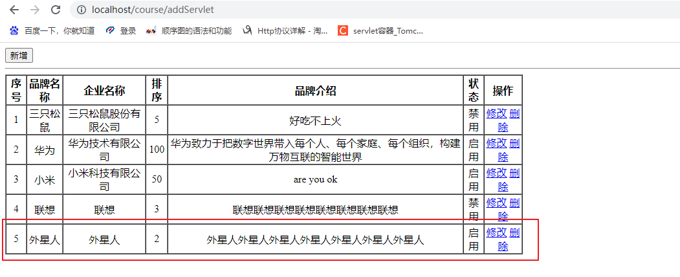680x277 pixels.
Task: Click 修改 link for 小米 row
Action: [x=496, y=173]
